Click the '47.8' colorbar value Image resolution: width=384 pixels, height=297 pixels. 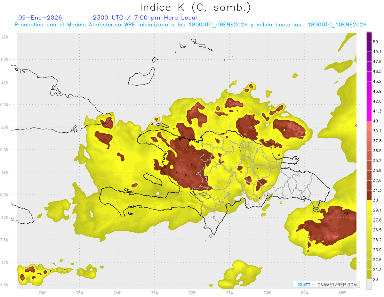coord(377,62)
